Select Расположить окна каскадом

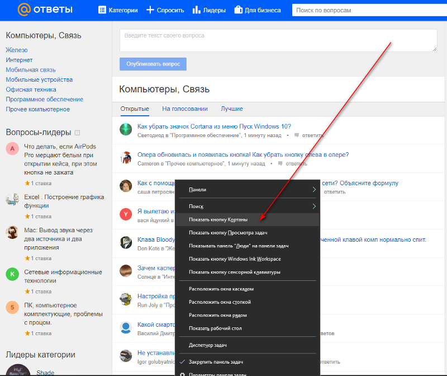coord(247,289)
